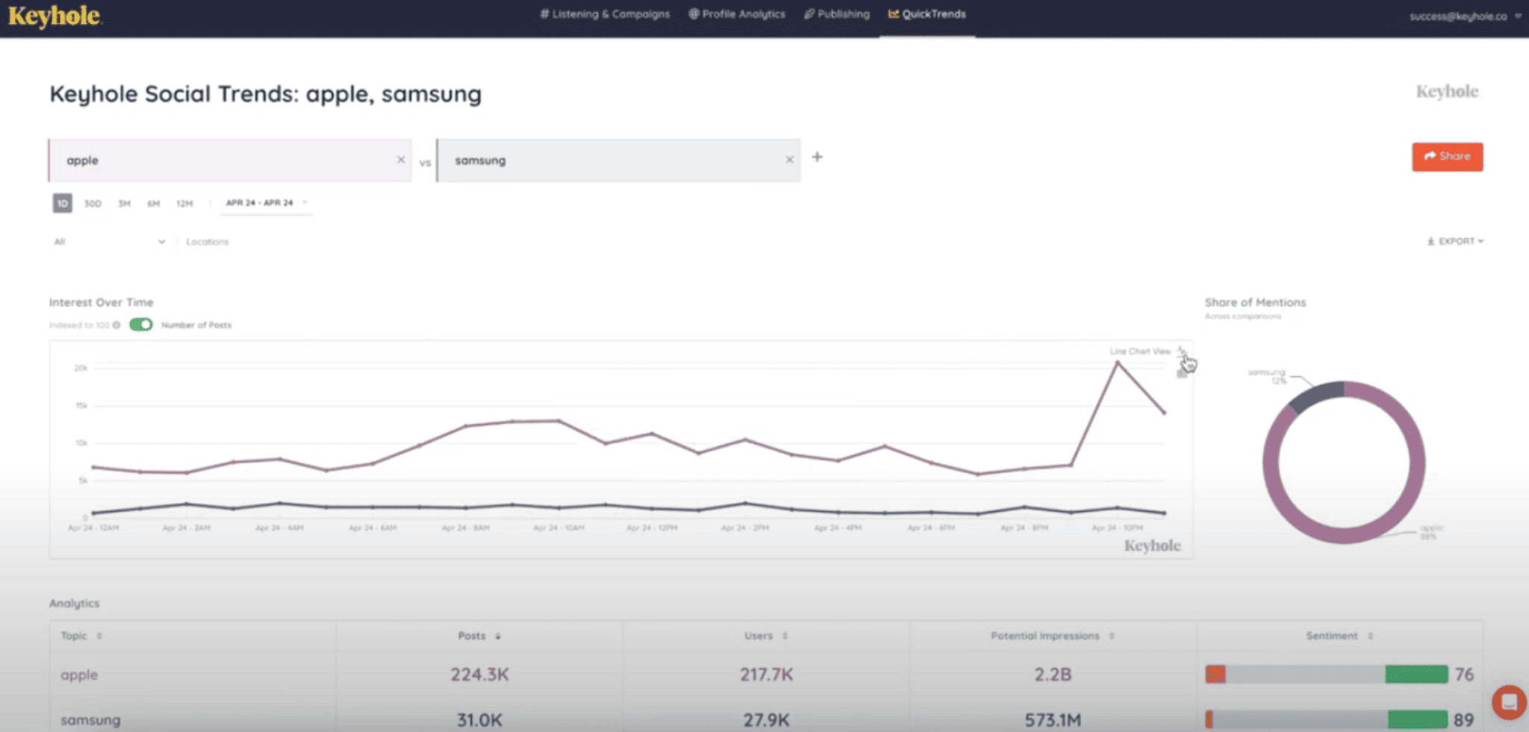
Task: Click the "27.9K" samsung users value
Action: pyautogui.click(x=766, y=720)
